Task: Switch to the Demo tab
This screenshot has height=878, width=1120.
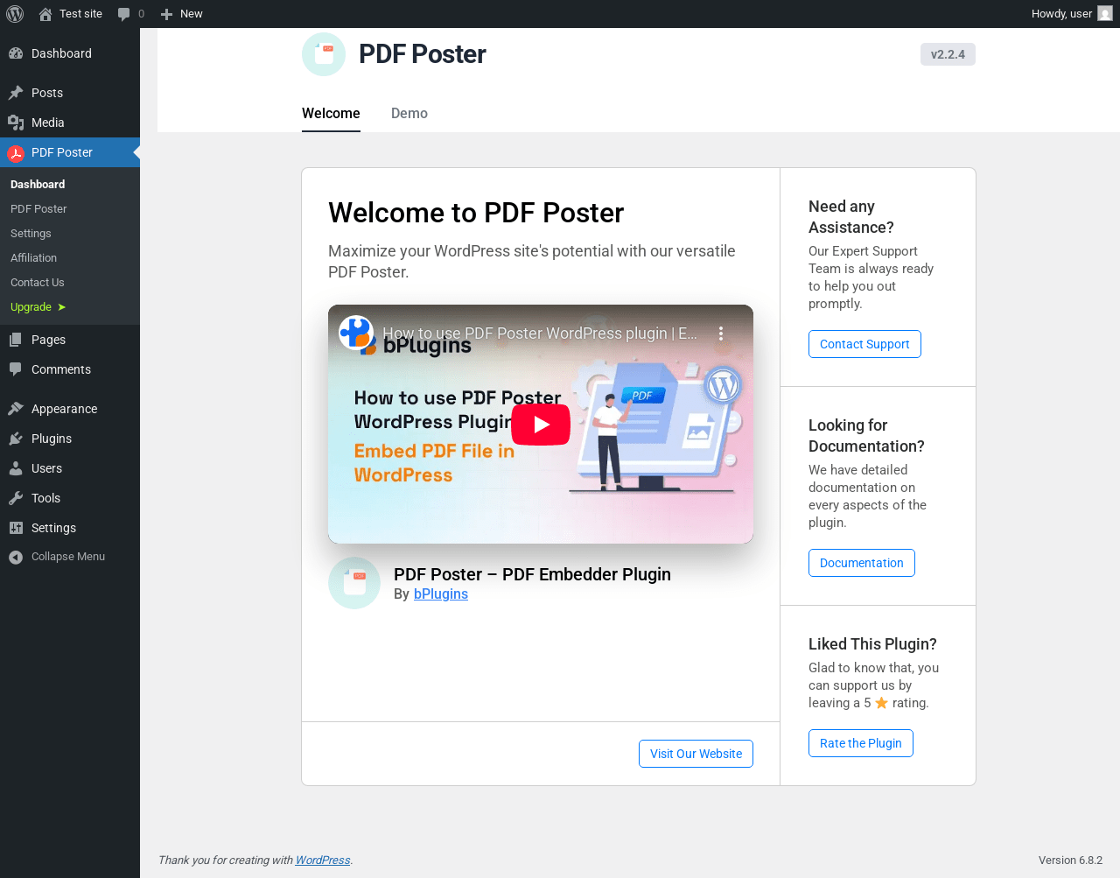Action: tap(409, 114)
